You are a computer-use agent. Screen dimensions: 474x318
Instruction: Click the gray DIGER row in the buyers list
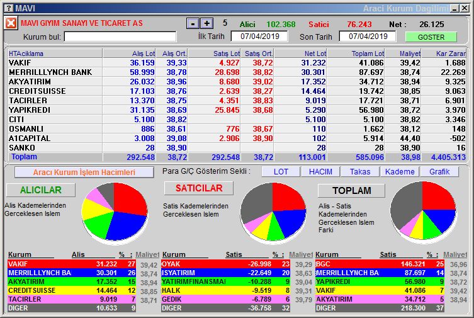(x=72, y=308)
